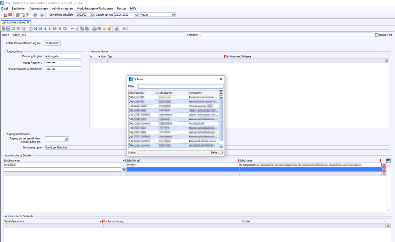The height and width of the screenshot is (242, 395).
Task: Click the Filter field in Schule dialog
Action: click(181, 86)
